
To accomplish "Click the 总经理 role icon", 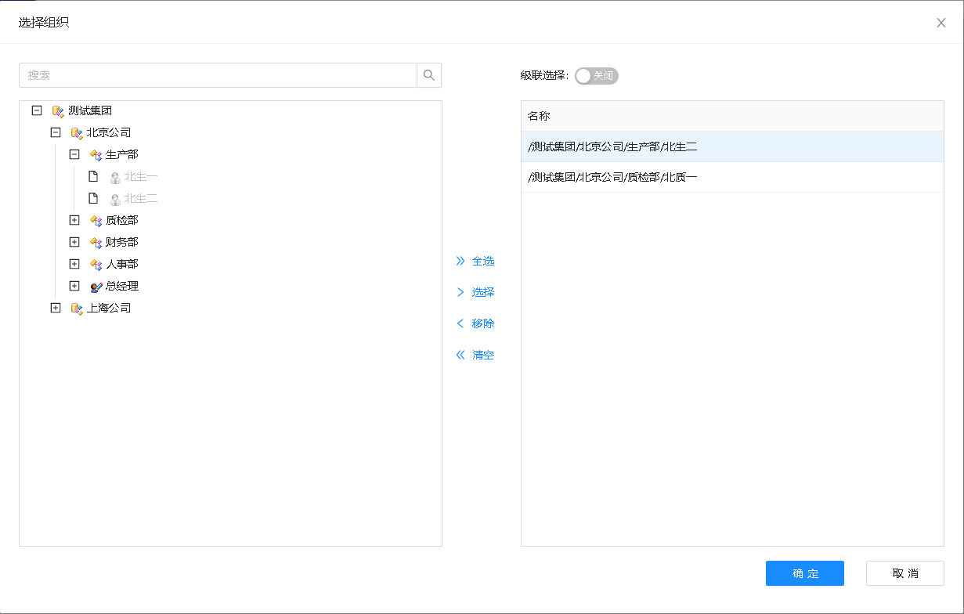I will coord(96,287).
